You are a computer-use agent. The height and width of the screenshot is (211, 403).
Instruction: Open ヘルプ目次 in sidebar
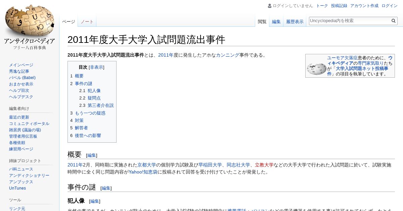[19, 90]
